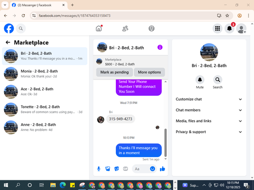Open Microsoft Edge from the taskbar

[62, 185]
